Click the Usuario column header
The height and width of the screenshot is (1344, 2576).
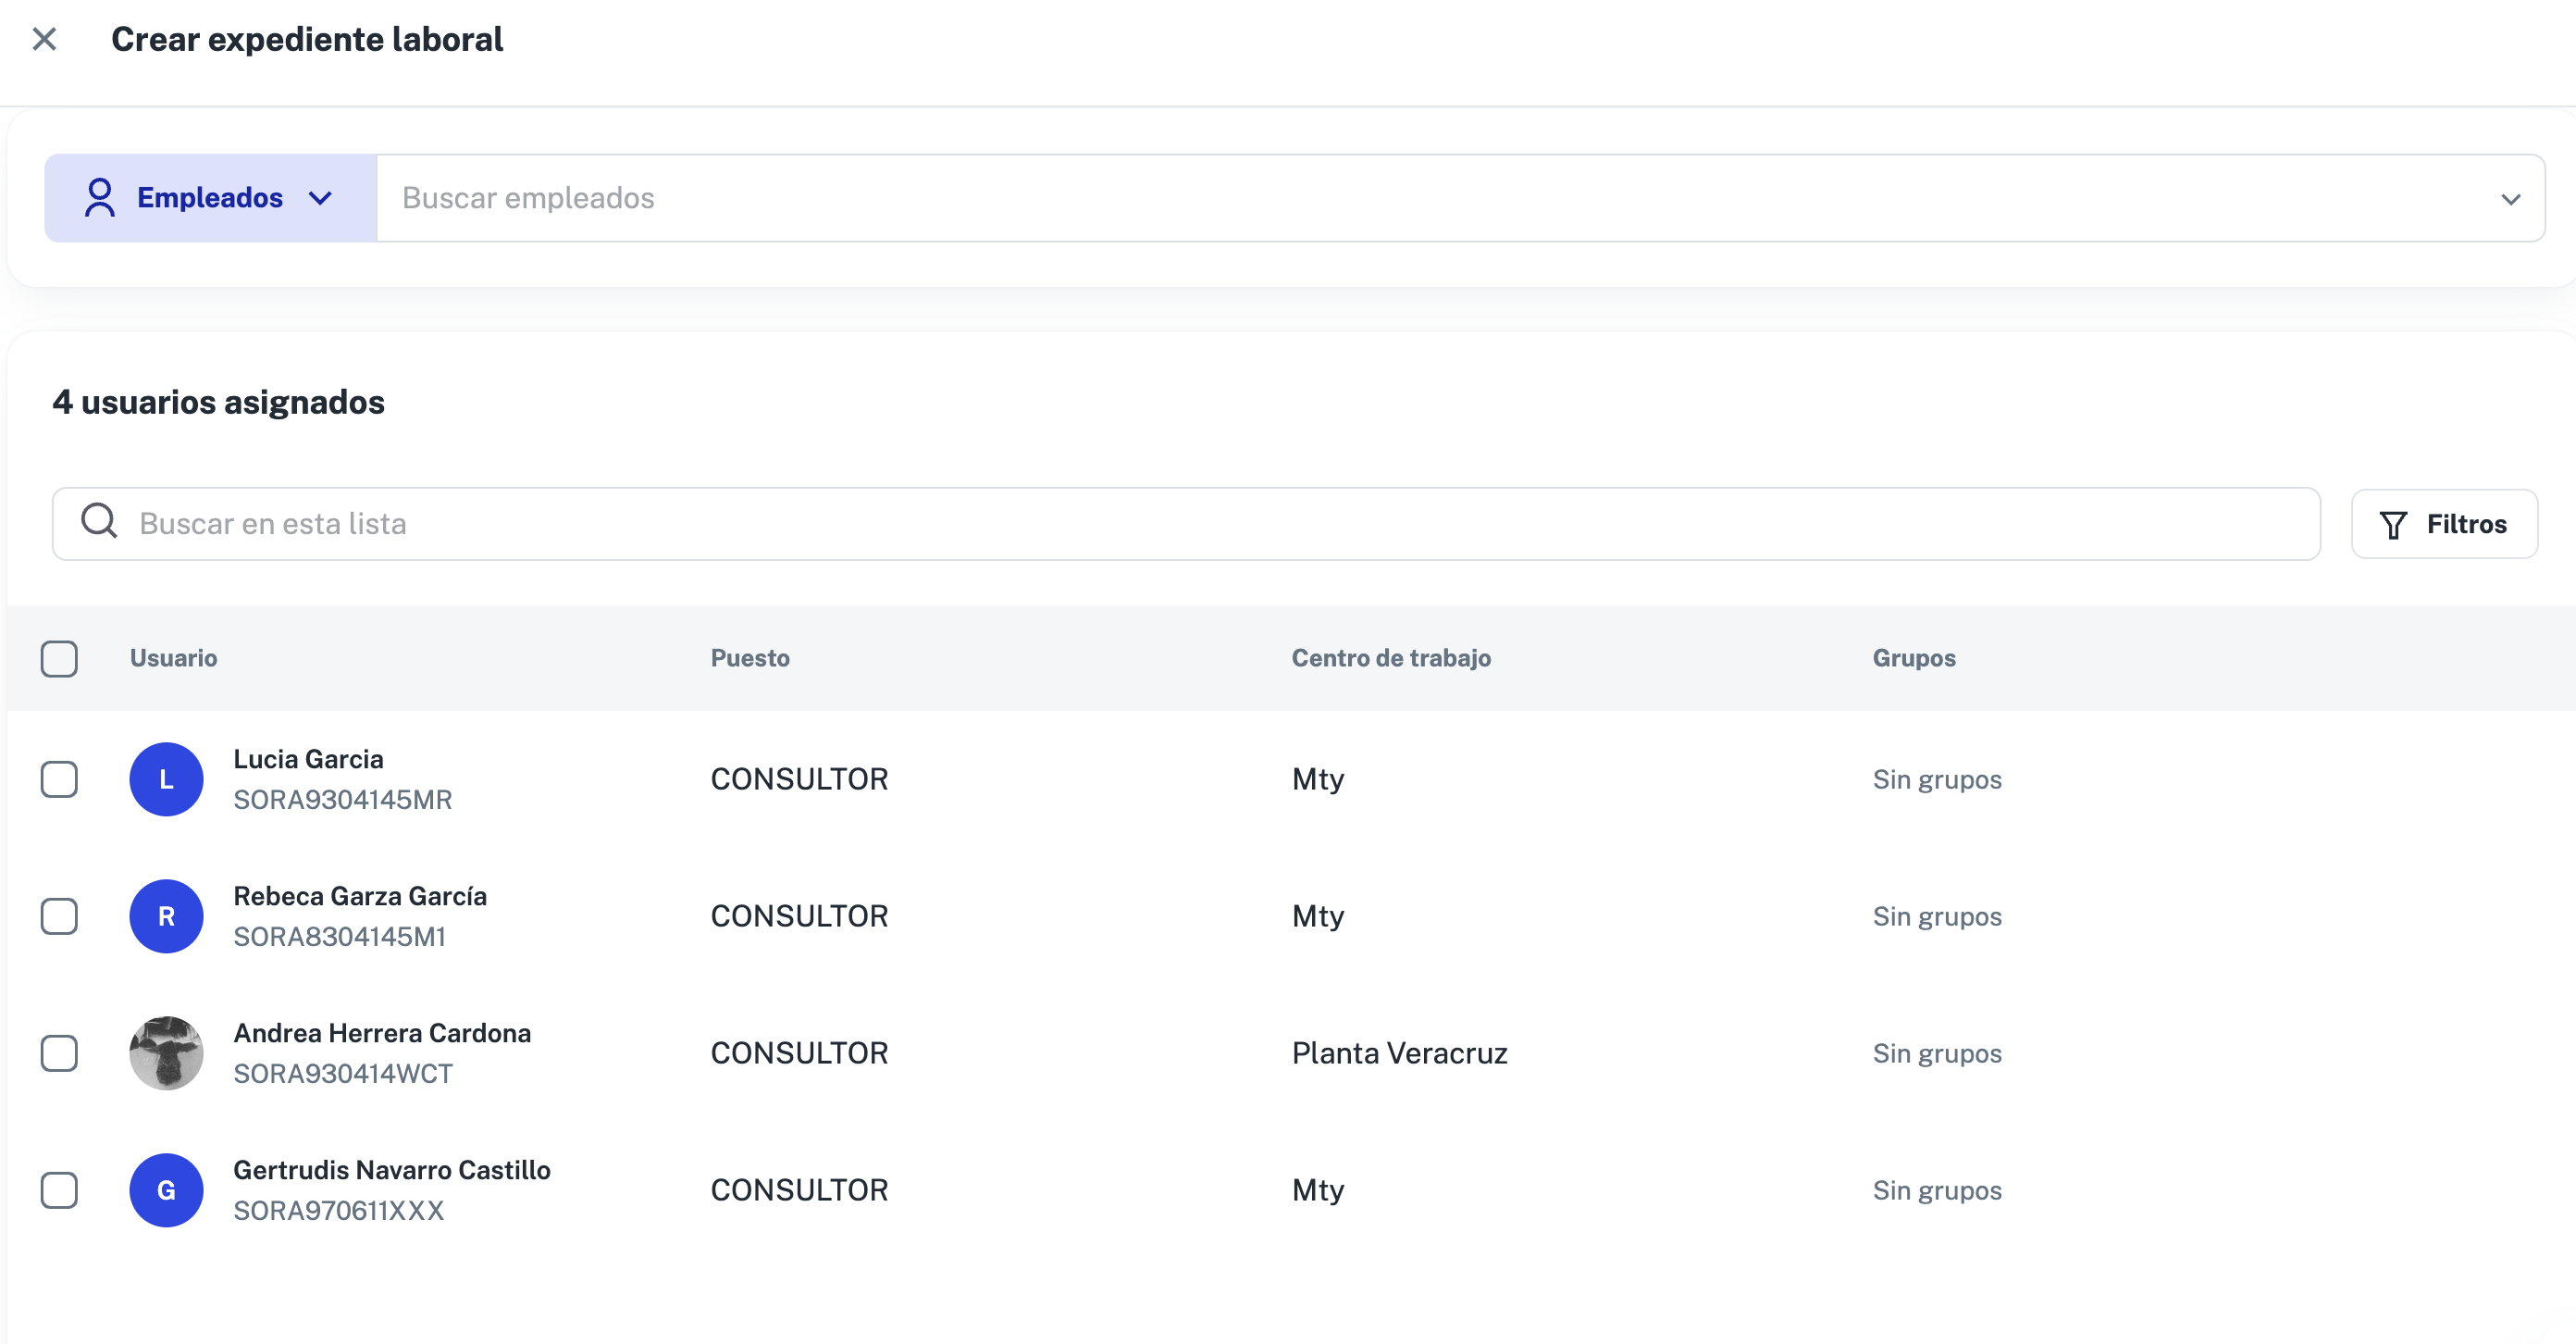tap(174, 659)
